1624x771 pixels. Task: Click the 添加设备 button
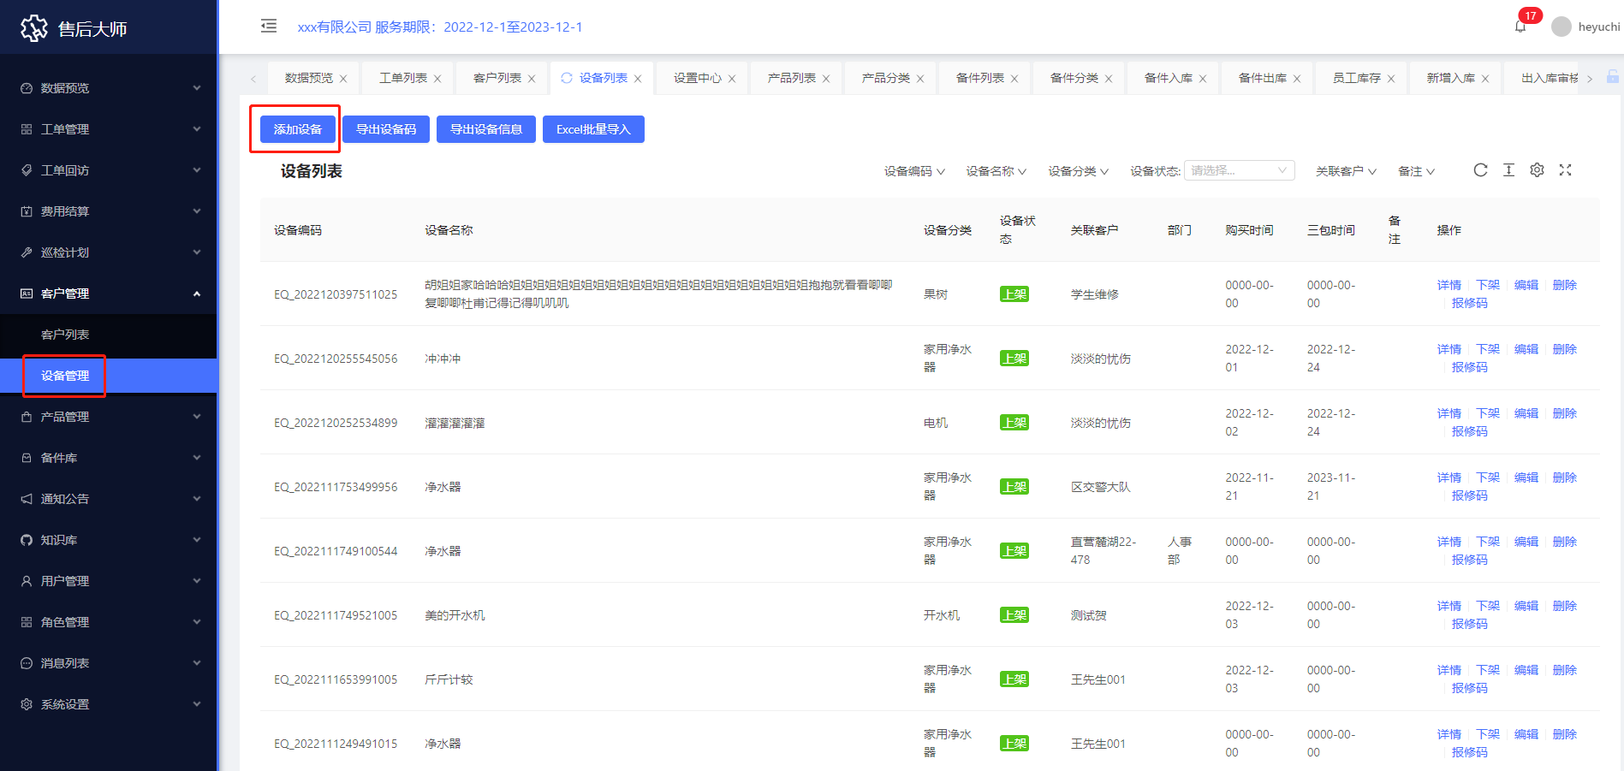297,129
